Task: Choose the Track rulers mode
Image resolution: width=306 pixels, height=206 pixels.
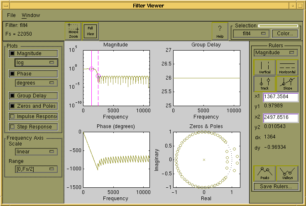Action: click(264, 84)
